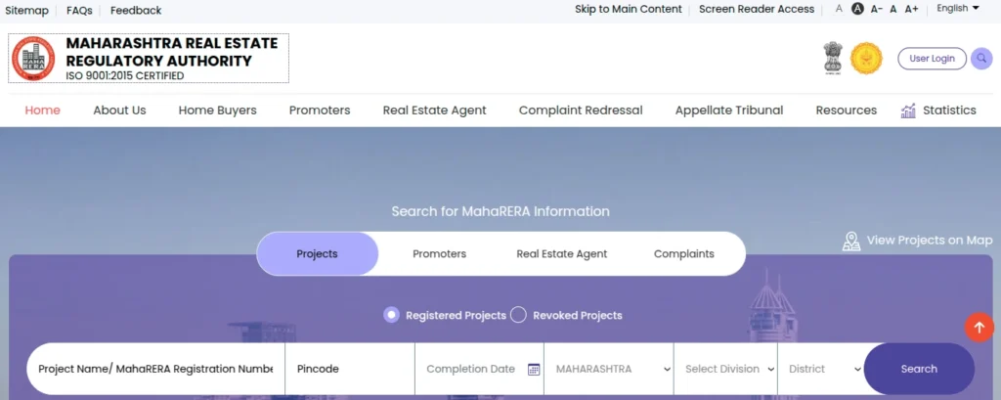Open the FAQs link
The width and height of the screenshot is (1001, 400).
(79, 10)
